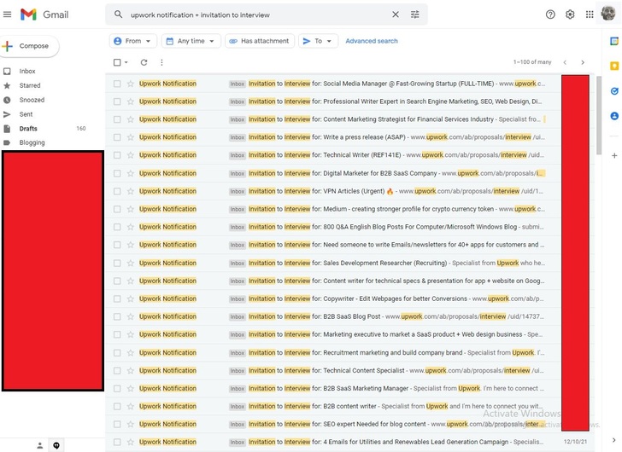Select the 800 Q&A English Blog Posts checkbox
Screen dimensions: 622x452
pos(117,227)
